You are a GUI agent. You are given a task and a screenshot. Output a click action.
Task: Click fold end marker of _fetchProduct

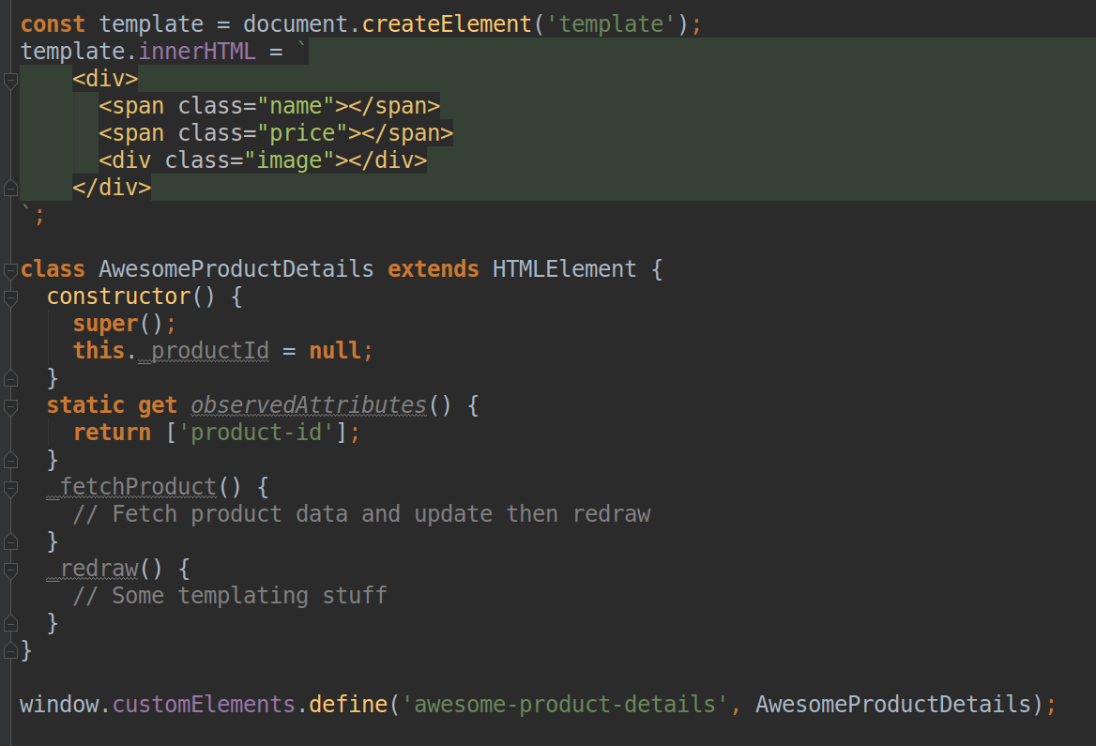(x=10, y=541)
